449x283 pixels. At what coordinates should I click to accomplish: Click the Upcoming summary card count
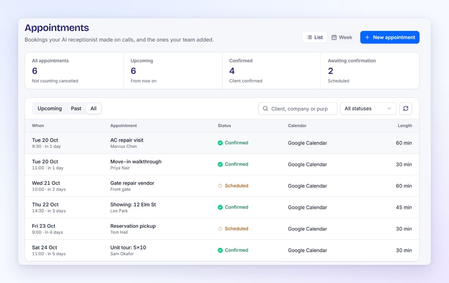tap(133, 71)
